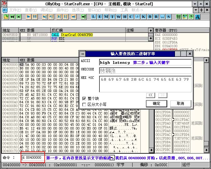Click the blue A font icon

[x=198, y=17]
